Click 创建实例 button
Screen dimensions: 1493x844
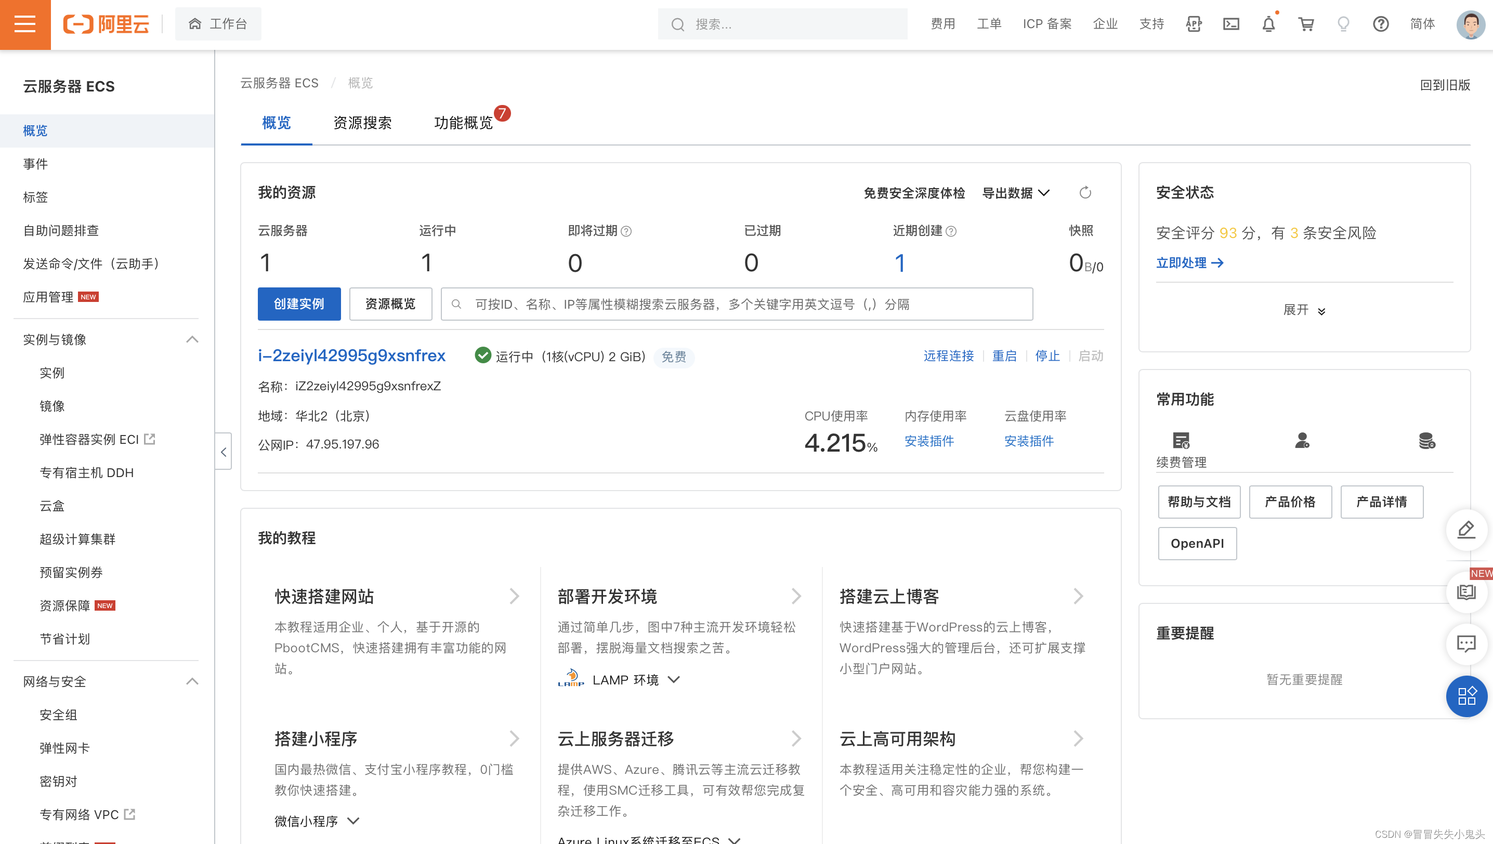pyautogui.click(x=299, y=304)
